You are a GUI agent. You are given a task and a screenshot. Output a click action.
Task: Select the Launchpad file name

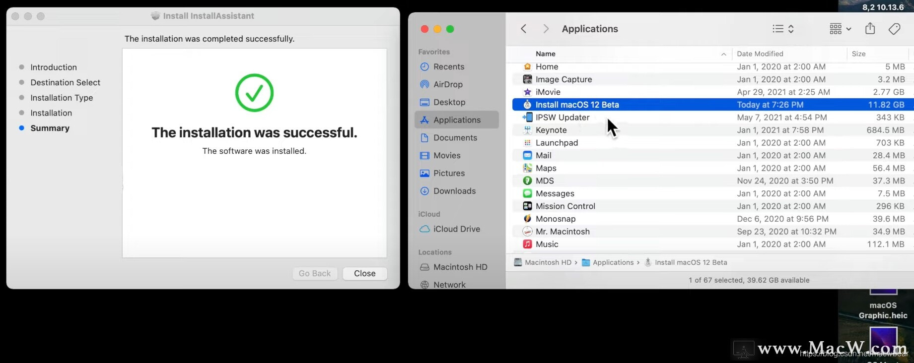pyautogui.click(x=557, y=143)
